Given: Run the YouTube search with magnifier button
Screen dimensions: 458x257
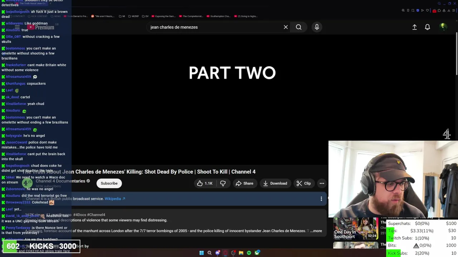Looking at the screenshot, I should coord(298,27).
